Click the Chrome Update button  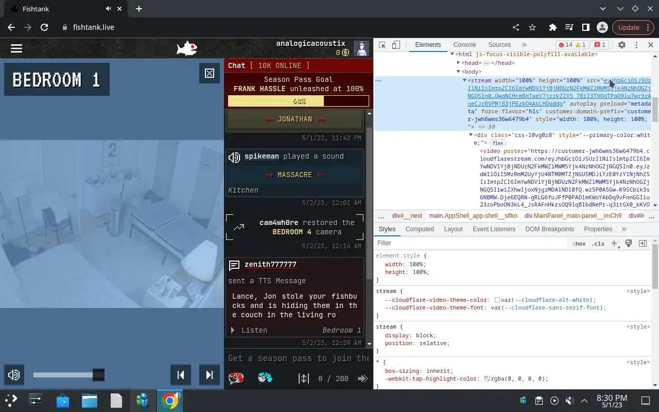(x=633, y=27)
